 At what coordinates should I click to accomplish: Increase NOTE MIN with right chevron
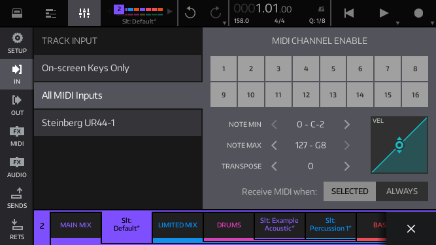pyautogui.click(x=346, y=124)
